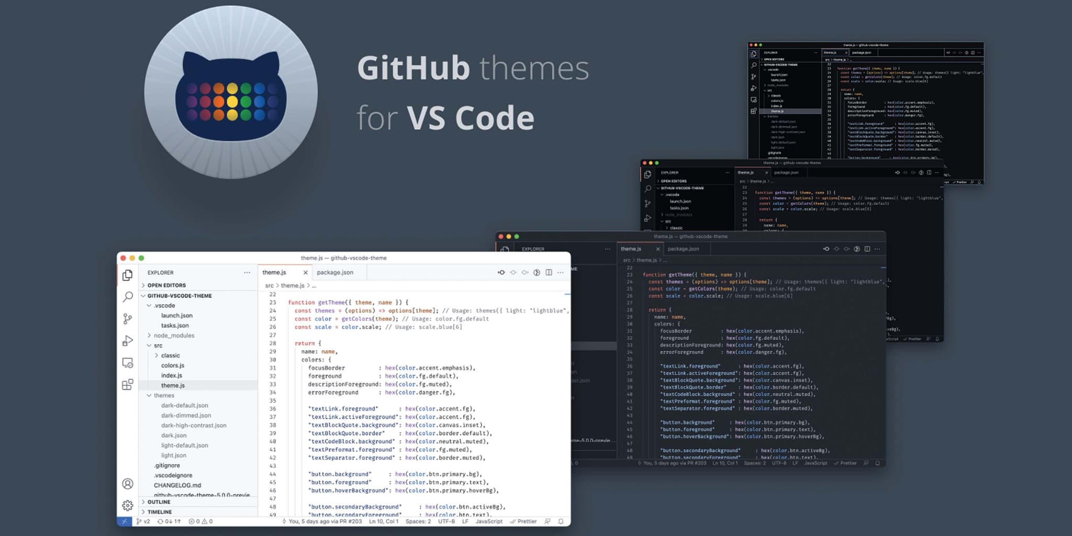Click notifications bell in light window status bar

pos(561,521)
